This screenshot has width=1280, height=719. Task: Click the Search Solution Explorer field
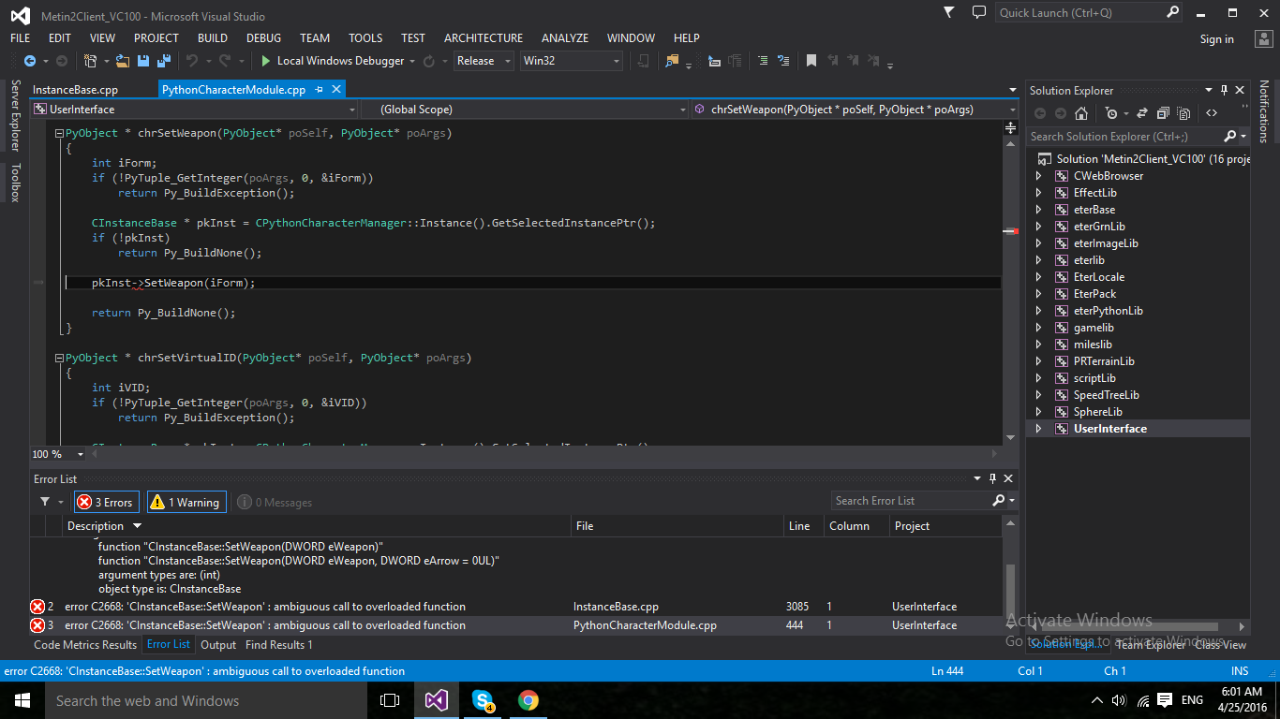click(1138, 137)
